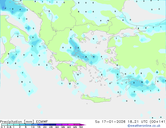Click the 45–50 mm legend swatch
This screenshot has height=128, width=166.
click(77, 125)
